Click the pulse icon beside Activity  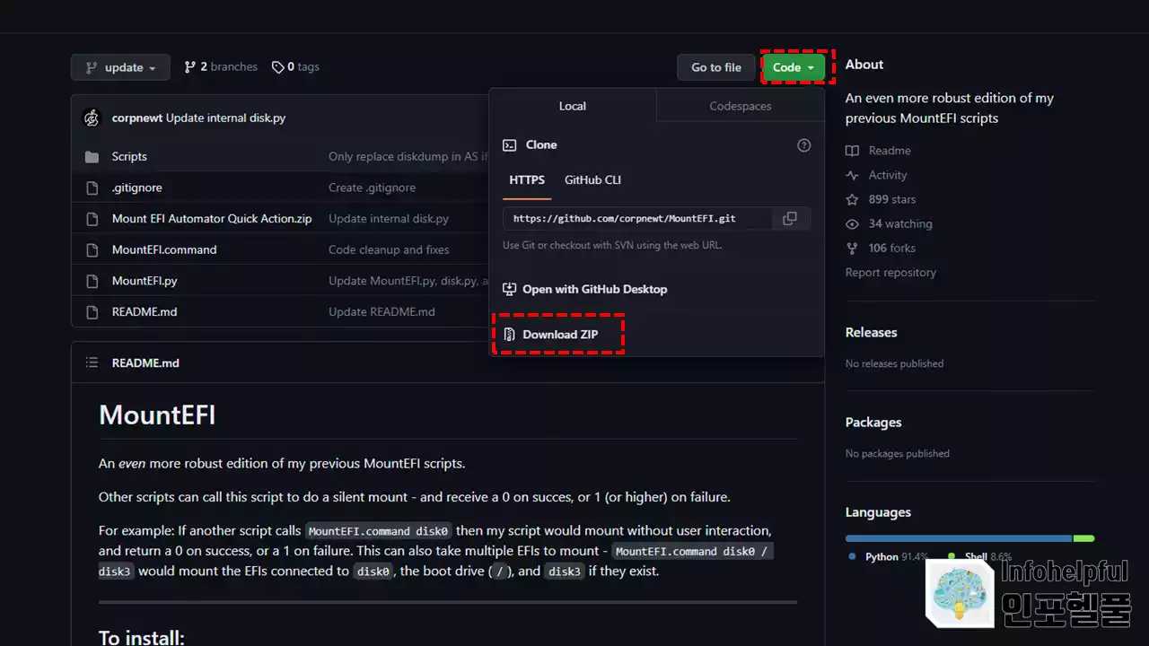pyautogui.click(x=852, y=175)
